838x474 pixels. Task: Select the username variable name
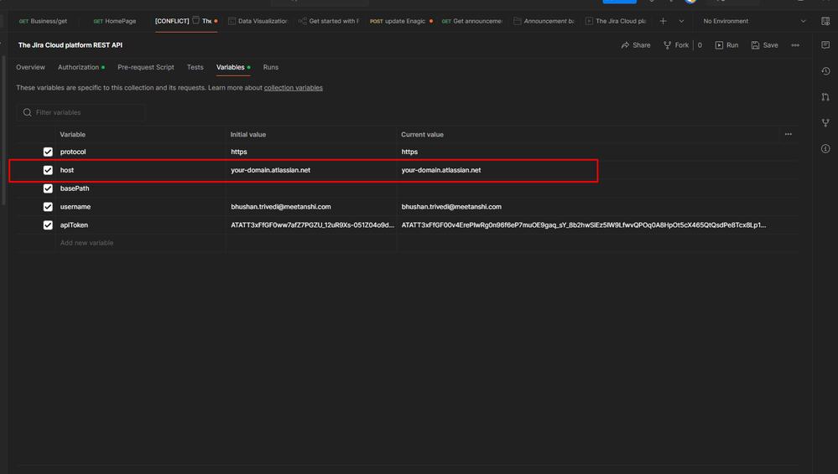pyautogui.click(x=75, y=207)
